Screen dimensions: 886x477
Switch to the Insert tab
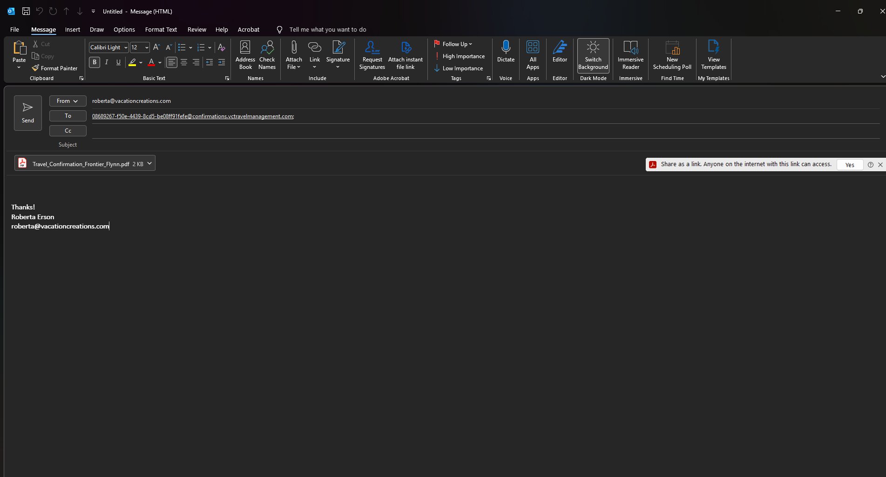(x=72, y=29)
